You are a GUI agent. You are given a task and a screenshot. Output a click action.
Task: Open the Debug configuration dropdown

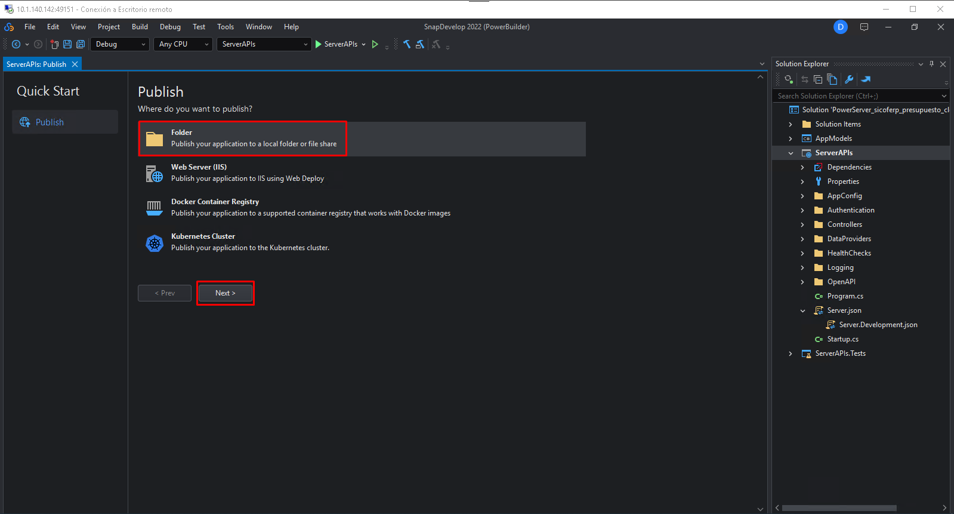coord(120,44)
